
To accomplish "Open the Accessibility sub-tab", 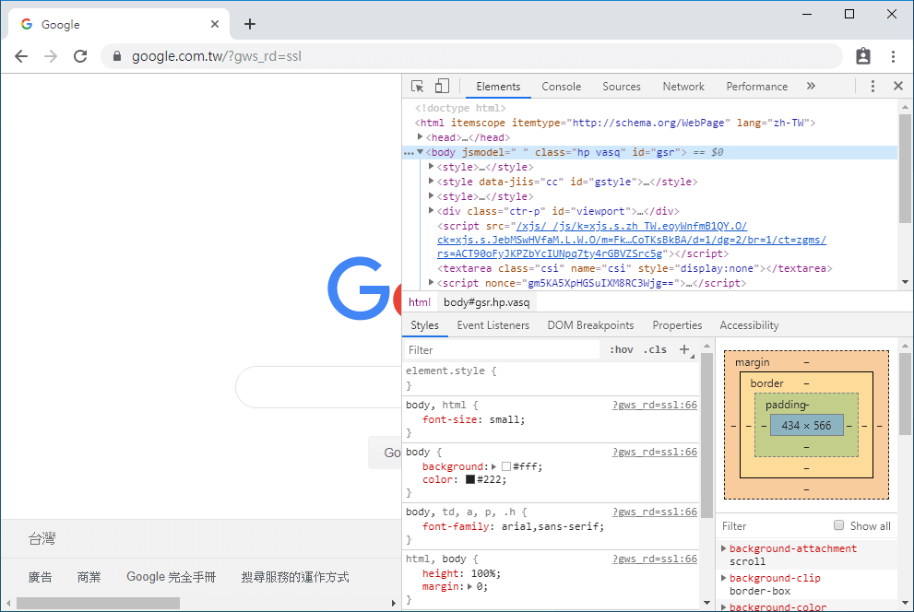I will [749, 325].
